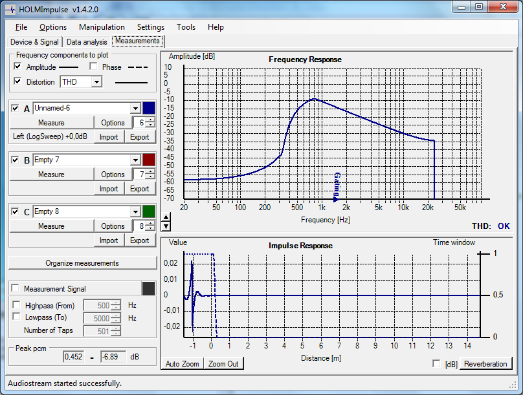The width and height of the screenshot is (523, 395).
Task: Open the Options menu
Action: tap(53, 27)
